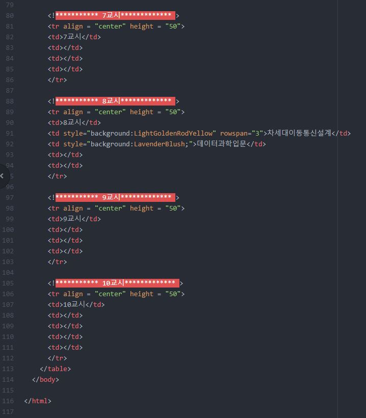The height and width of the screenshot is (418, 366).
Task: Click line number 105 in gutter
Action: 8,283
